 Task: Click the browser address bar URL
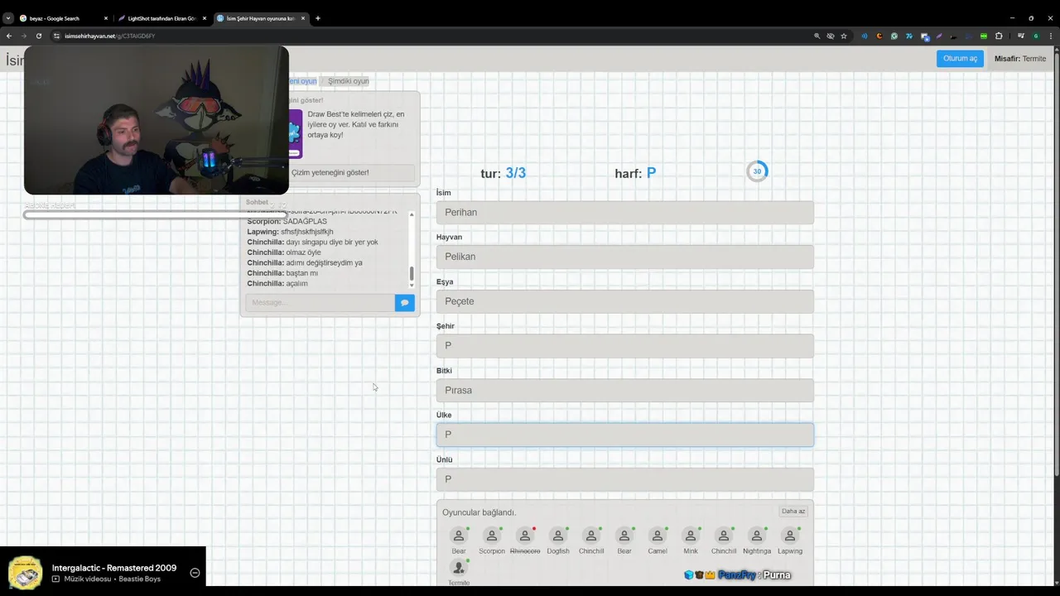(110, 36)
